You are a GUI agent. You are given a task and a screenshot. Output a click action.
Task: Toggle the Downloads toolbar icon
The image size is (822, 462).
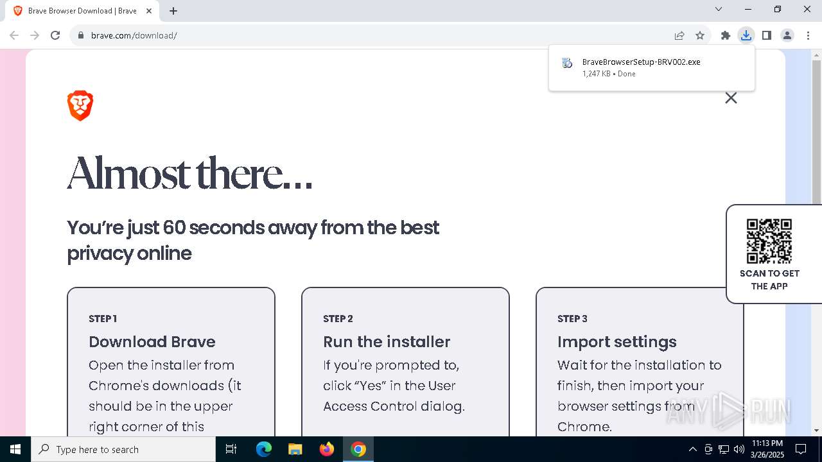coord(746,35)
